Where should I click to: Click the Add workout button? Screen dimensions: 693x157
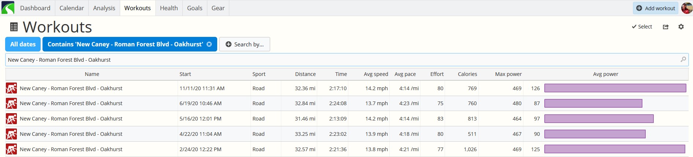(x=656, y=8)
